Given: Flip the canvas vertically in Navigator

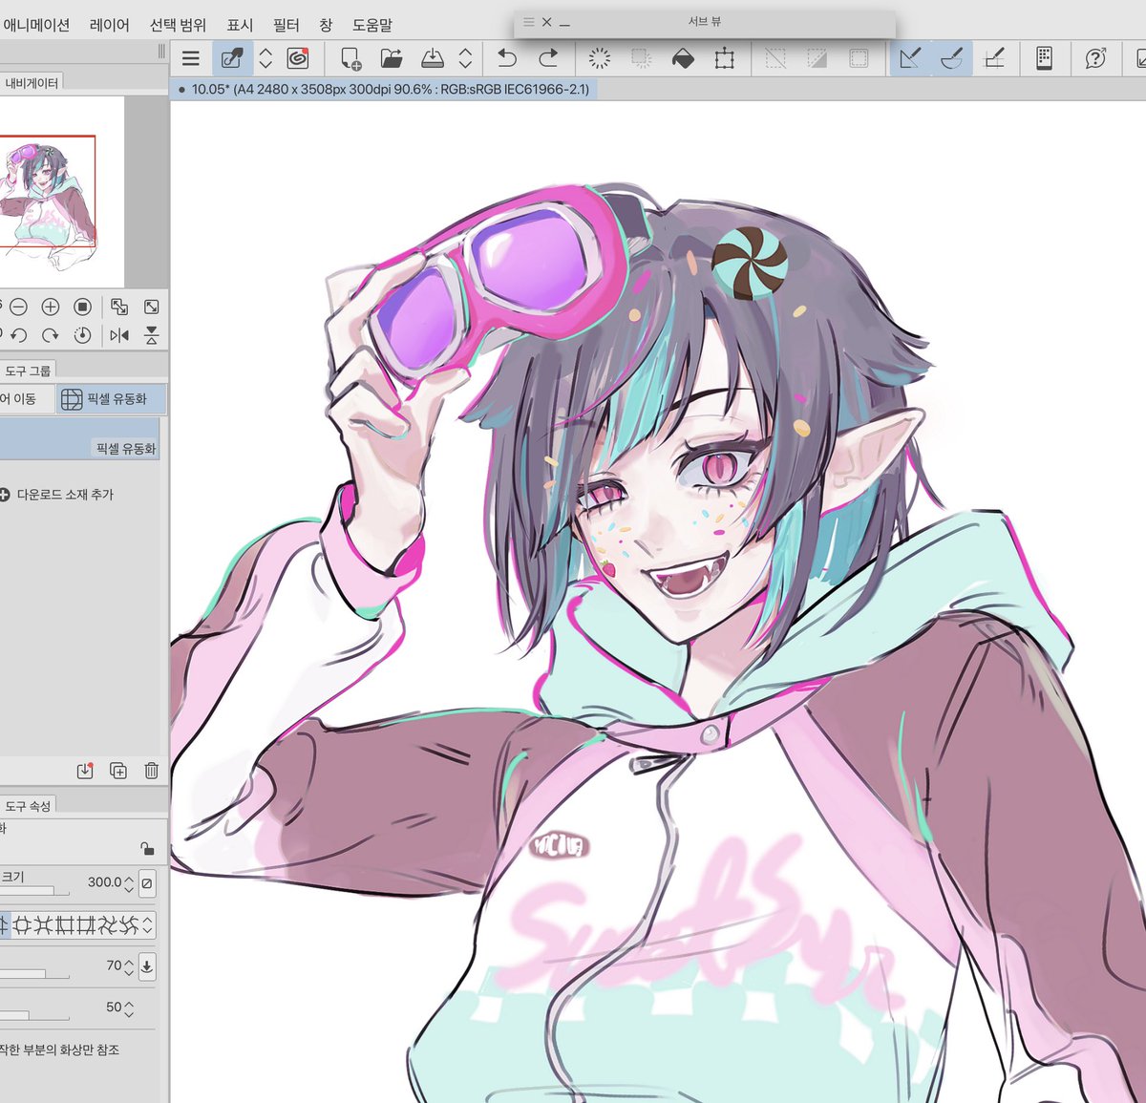Looking at the screenshot, I should (x=152, y=335).
